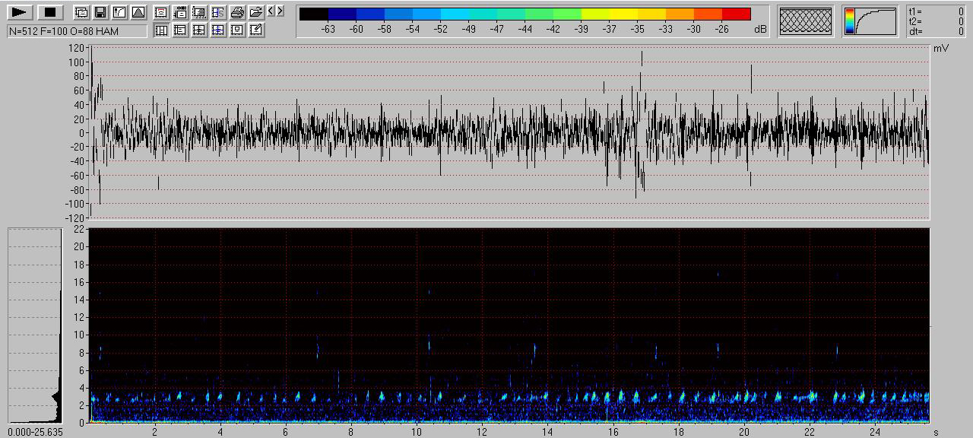Image resolution: width=973 pixels, height=438 pixels.
Task: Click the overlapping windows copy icon
Action: tap(81, 12)
